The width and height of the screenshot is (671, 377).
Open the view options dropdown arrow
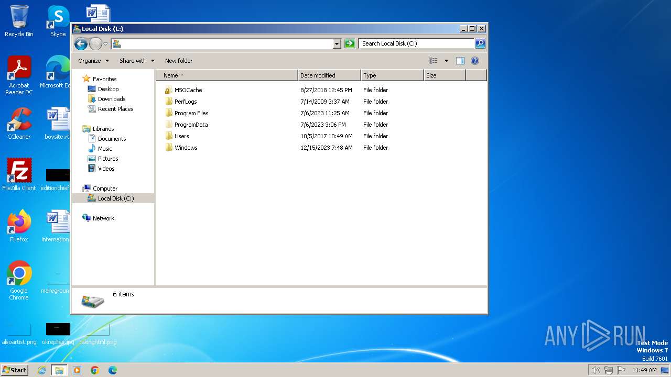click(x=446, y=61)
